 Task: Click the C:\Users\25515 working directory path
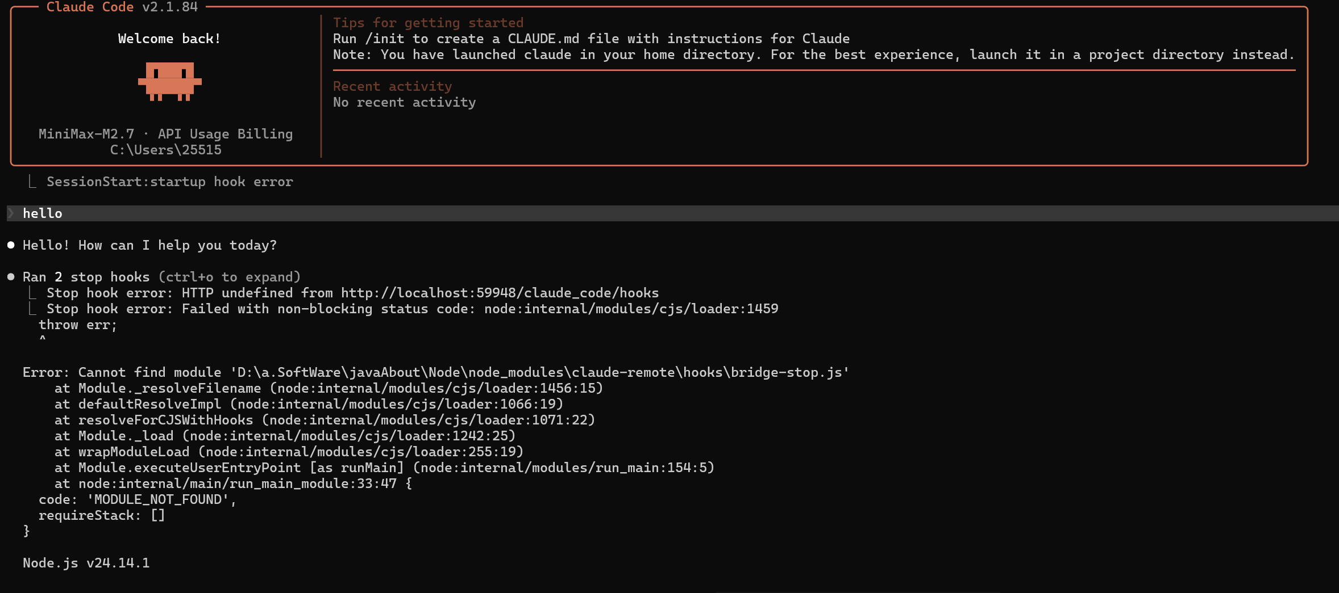point(165,150)
